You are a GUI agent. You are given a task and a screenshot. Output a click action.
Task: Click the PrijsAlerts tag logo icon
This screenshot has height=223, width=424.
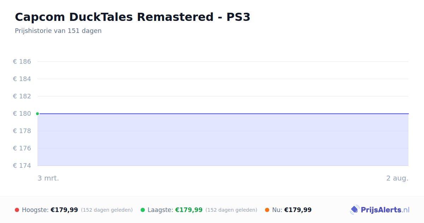[x=354, y=210]
